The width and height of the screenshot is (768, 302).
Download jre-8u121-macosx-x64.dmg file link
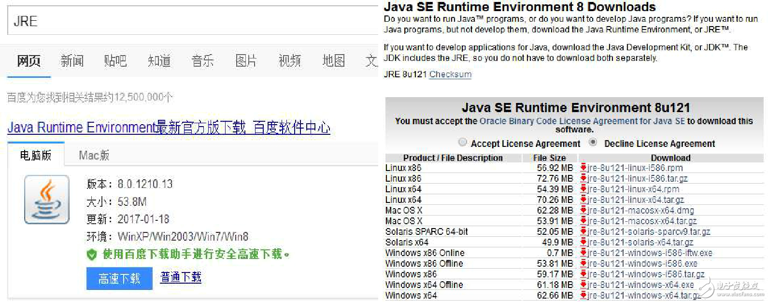641,210
